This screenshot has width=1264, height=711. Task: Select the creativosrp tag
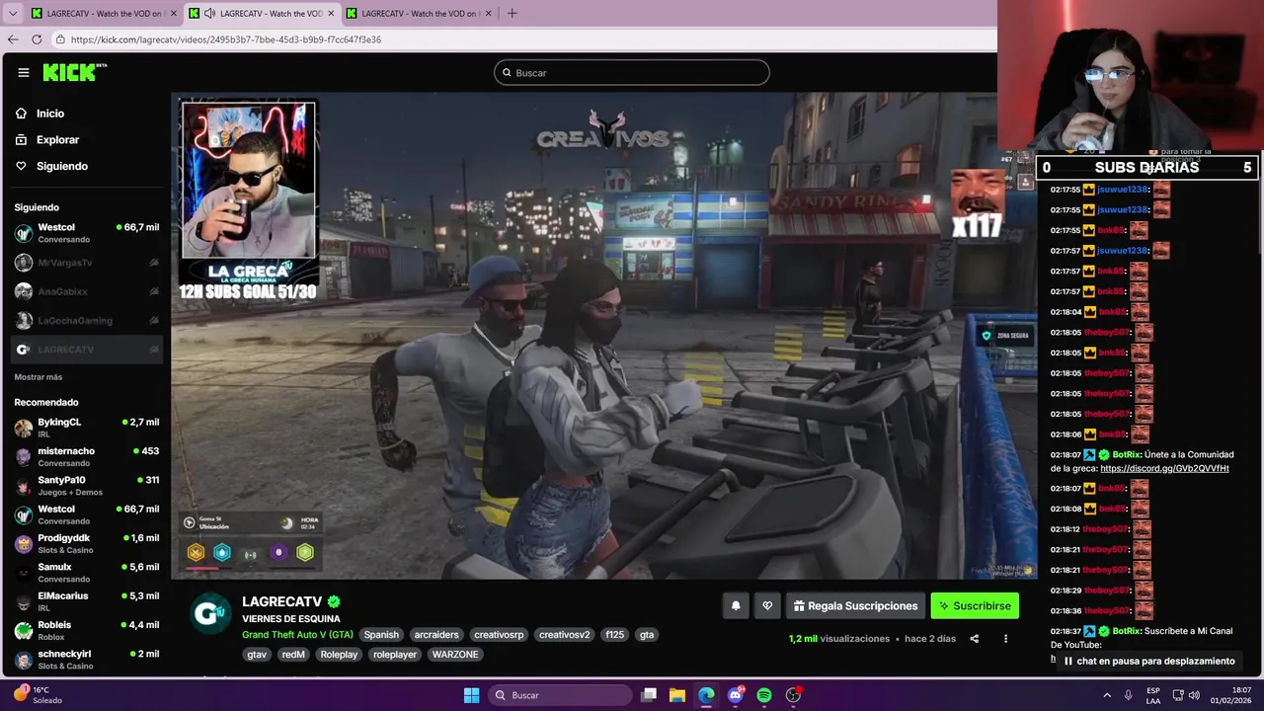tap(499, 635)
